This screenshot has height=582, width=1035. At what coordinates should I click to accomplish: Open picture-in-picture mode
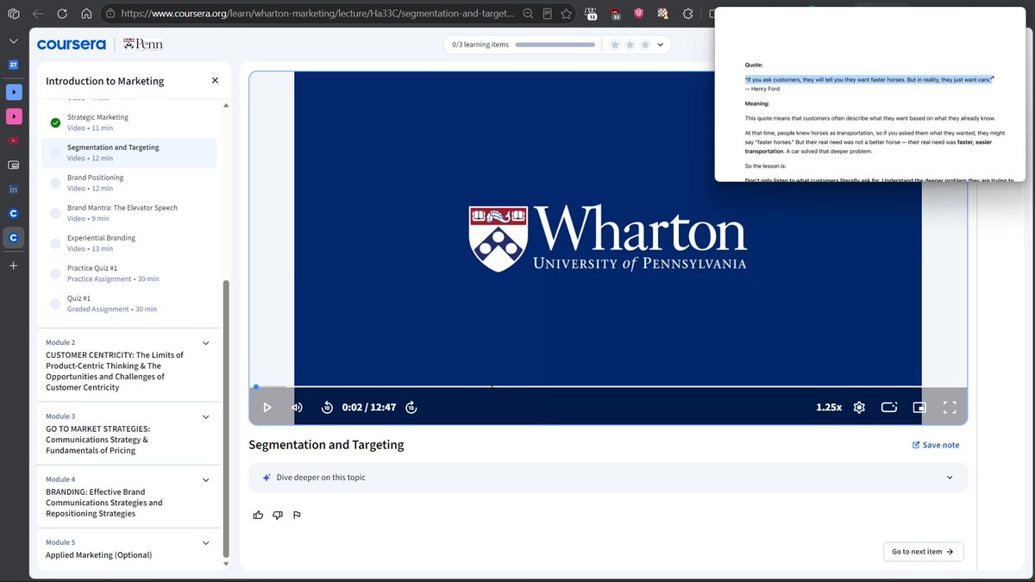(919, 407)
